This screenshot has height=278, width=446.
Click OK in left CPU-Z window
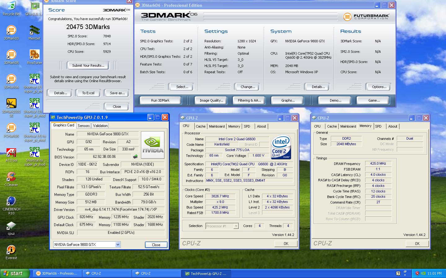286,244
